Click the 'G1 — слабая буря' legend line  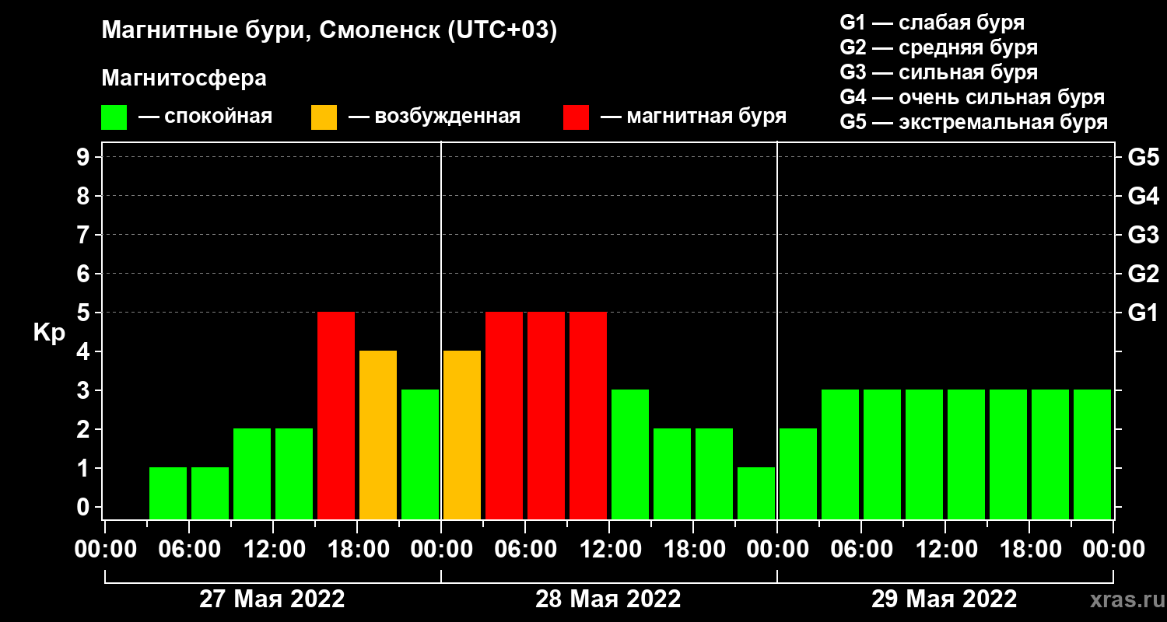(932, 22)
